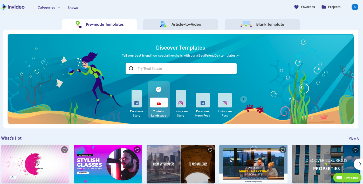
Task: Open the Favorites heart icon
Action: click(296, 7)
